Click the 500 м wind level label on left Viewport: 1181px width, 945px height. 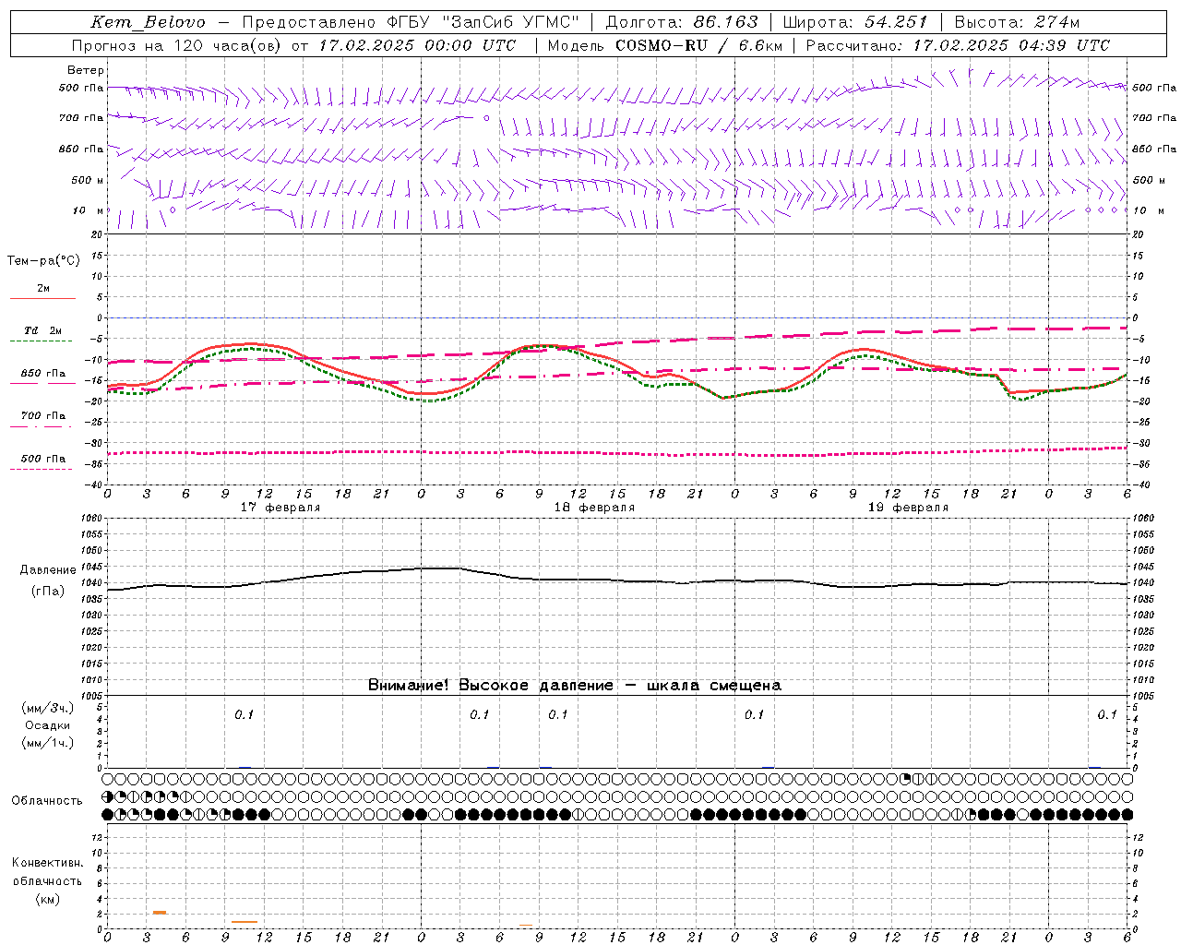[x=89, y=180]
